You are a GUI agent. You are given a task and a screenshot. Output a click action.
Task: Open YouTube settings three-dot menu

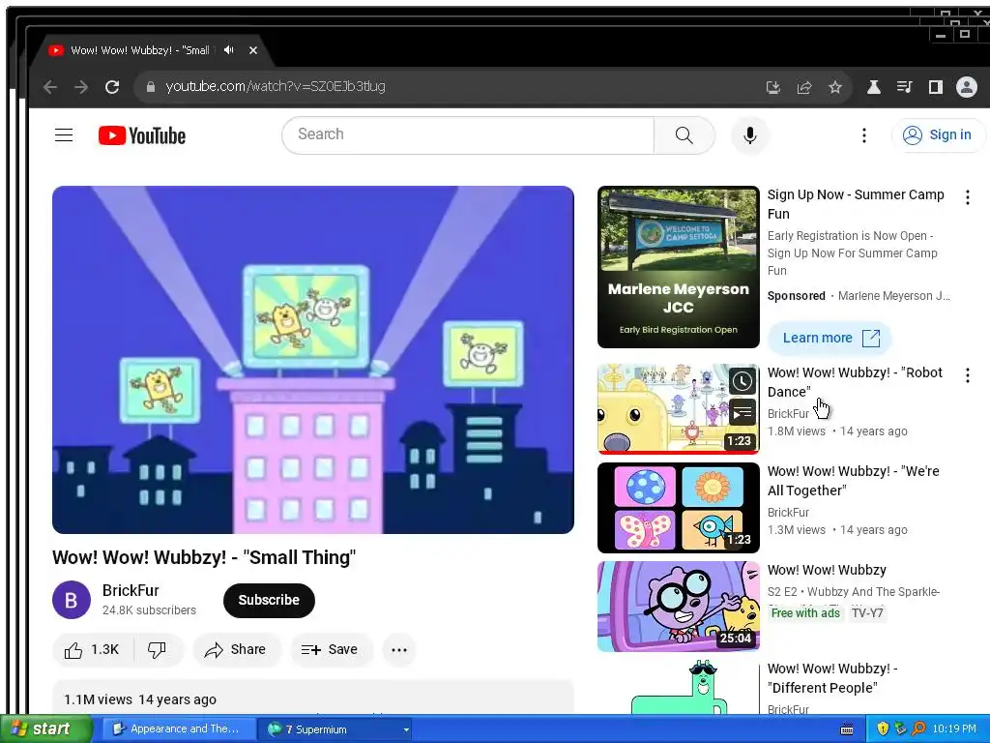pyautogui.click(x=863, y=135)
